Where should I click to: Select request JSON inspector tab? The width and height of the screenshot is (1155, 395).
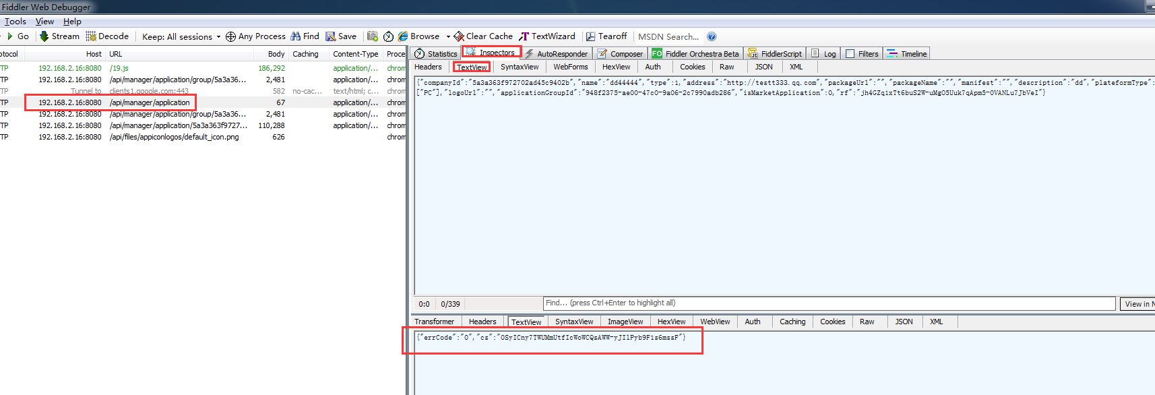click(763, 67)
